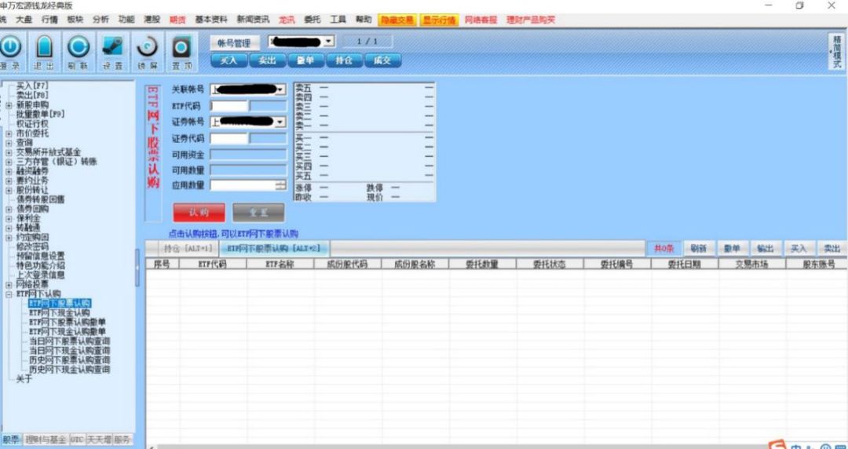Open the 基本资料 menu
This screenshot has height=449, width=848.
pos(211,20)
